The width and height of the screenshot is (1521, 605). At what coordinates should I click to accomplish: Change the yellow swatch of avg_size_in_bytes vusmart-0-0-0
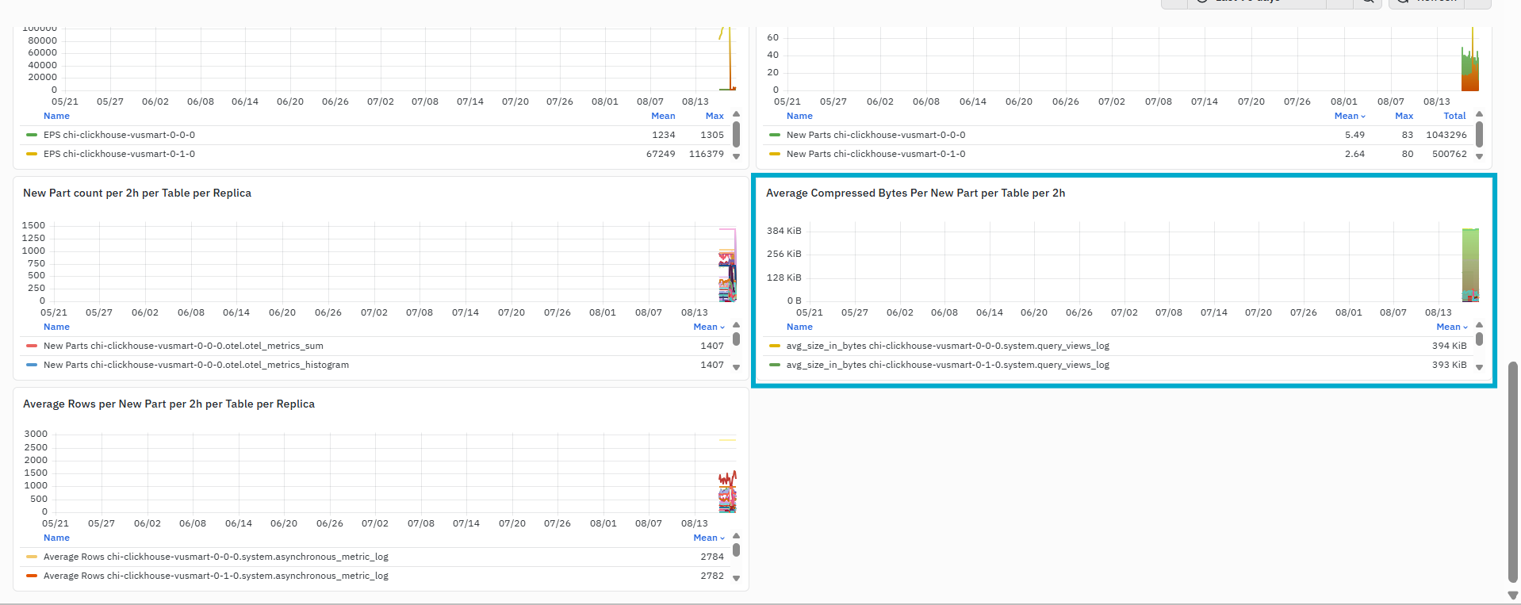tap(775, 346)
